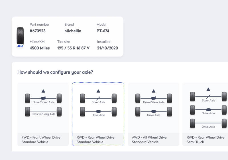228x160 pixels.
Task: Click the 4500 Miles value
Action: click(40, 48)
